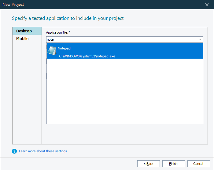Focus the Application file text field
The image size is (214, 171).
[x=122, y=39]
